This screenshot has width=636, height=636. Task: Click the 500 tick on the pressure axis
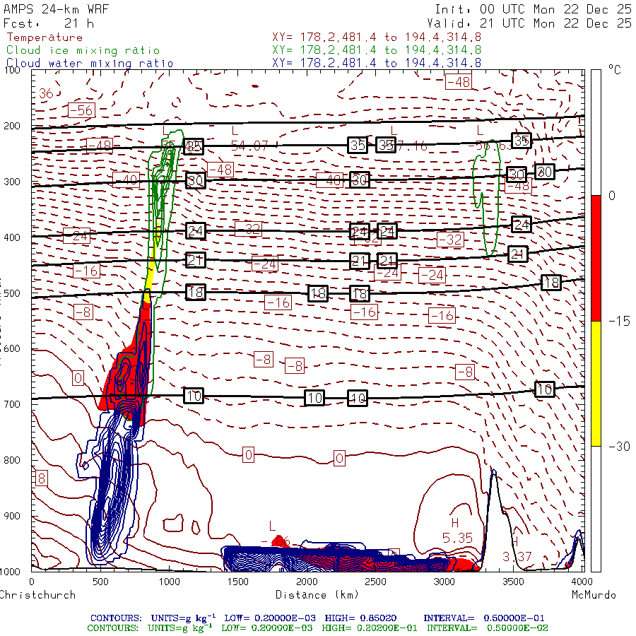(15, 293)
